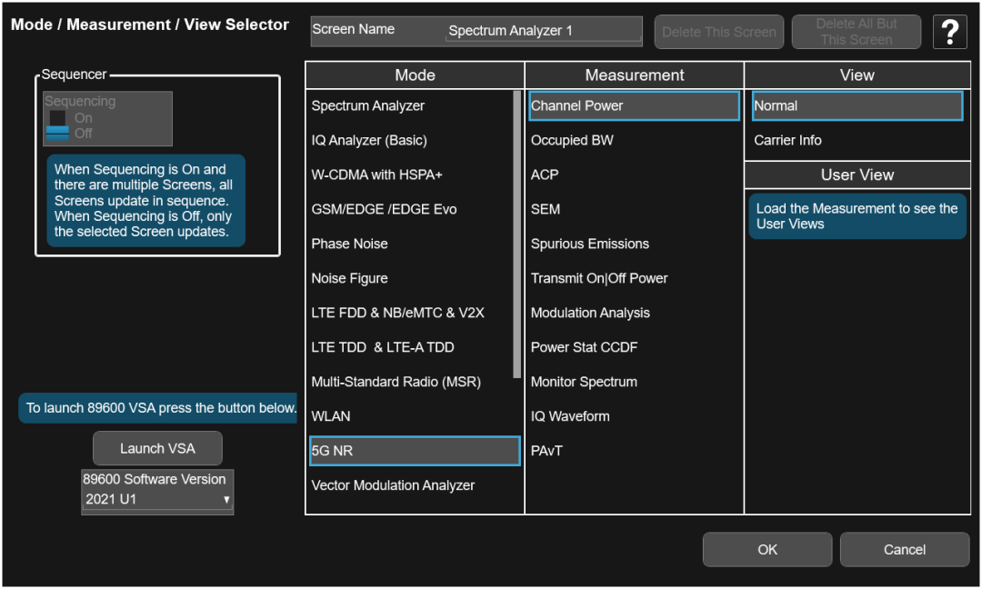Screen dimensions: 982x589
Task: Cancel the mode selector dialog
Action: coord(904,549)
